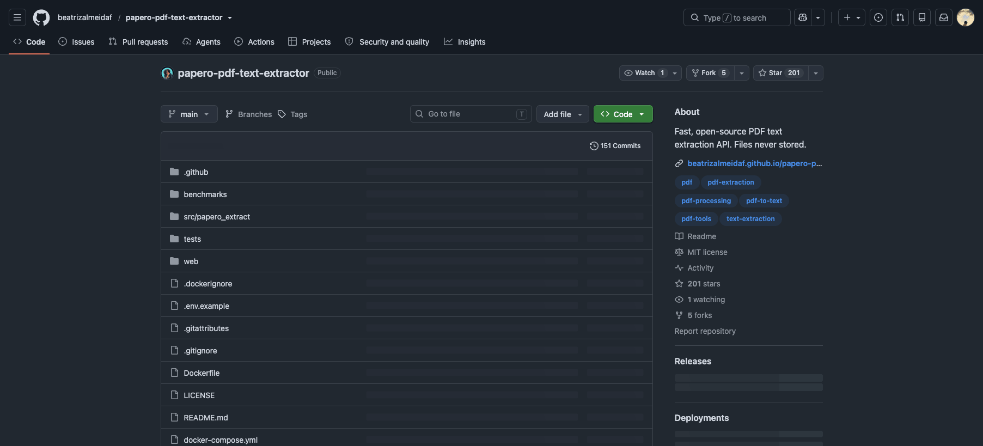Image resolution: width=983 pixels, height=446 pixels.
Task: Open the issues icon in header
Action: (x=878, y=17)
